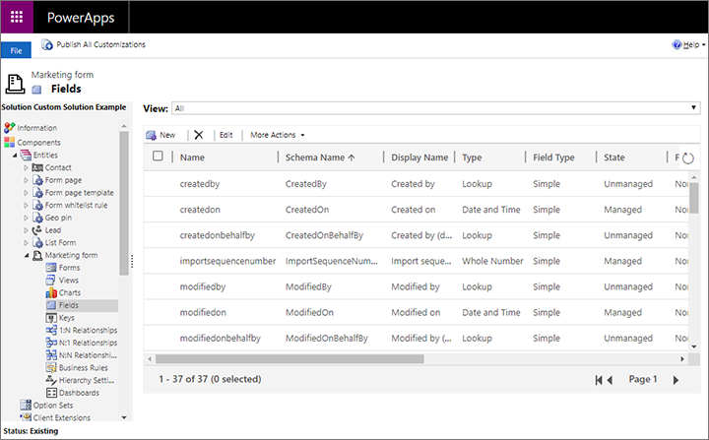Click the Business Rules icon
This screenshot has width=709, height=440.
tap(51, 367)
